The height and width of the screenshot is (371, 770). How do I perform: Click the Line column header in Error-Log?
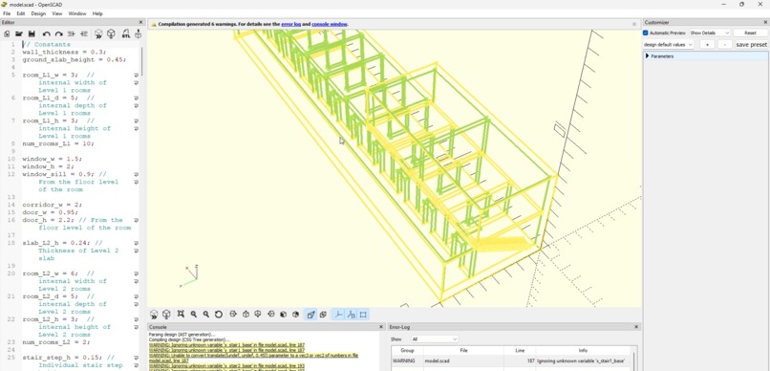(x=520, y=350)
